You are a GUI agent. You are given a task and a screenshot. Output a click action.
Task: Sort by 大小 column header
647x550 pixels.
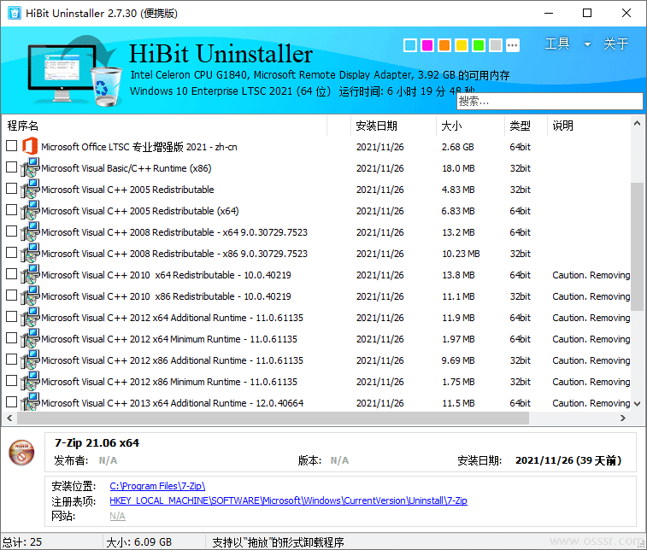[470, 126]
